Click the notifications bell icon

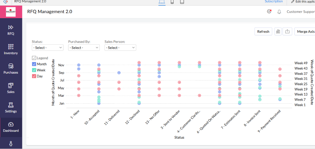[279, 12]
